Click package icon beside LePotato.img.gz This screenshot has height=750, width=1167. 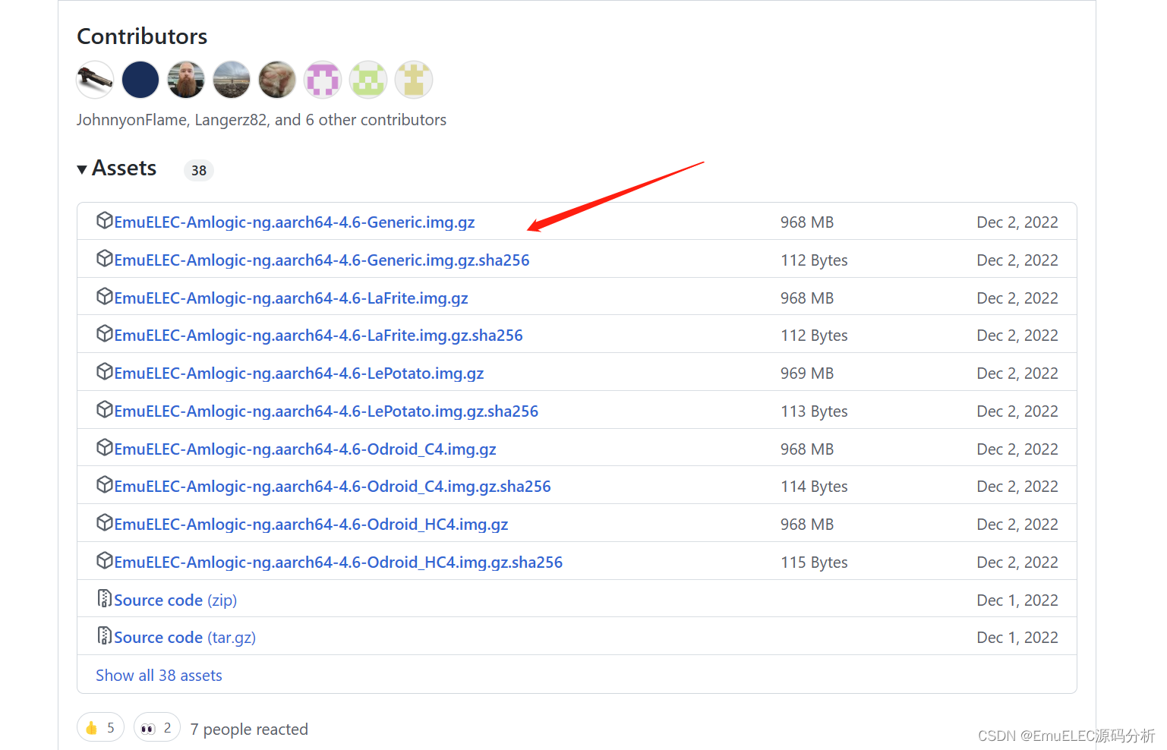click(x=105, y=371)
